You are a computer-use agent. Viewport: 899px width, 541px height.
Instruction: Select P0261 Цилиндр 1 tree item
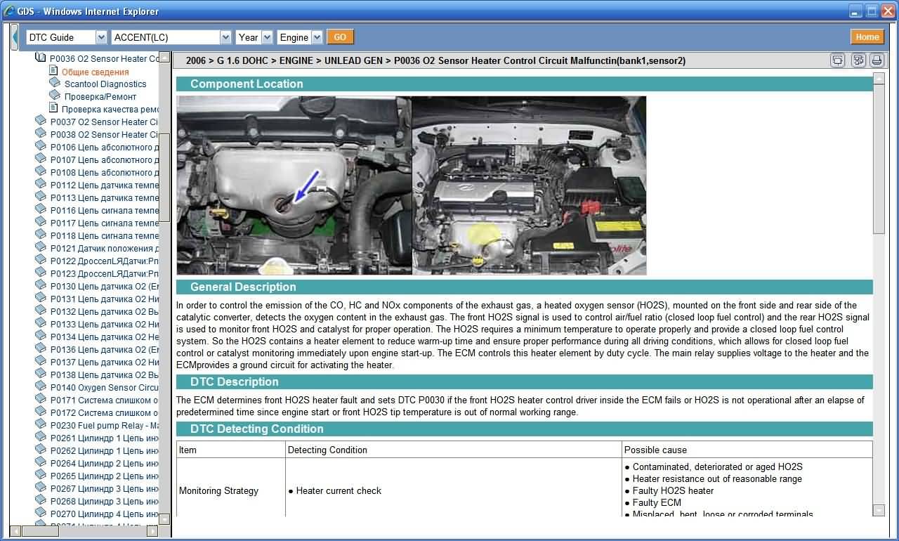point(105,438)
